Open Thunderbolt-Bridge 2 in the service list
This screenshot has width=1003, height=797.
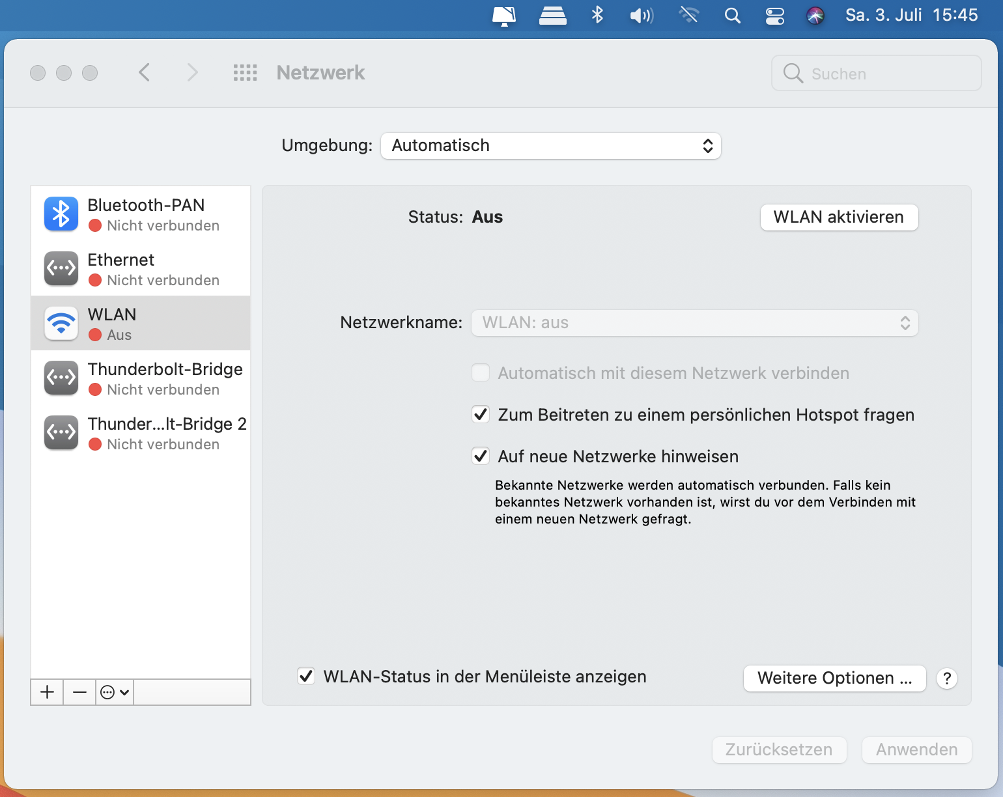tap(140, 433)
